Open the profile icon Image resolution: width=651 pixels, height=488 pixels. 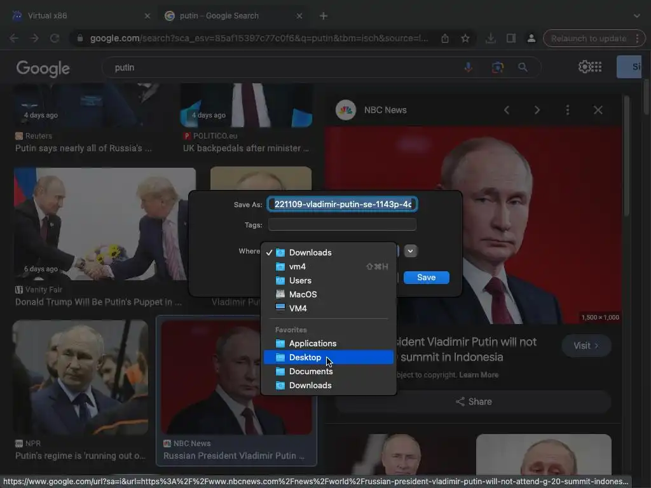coord(531,38)
